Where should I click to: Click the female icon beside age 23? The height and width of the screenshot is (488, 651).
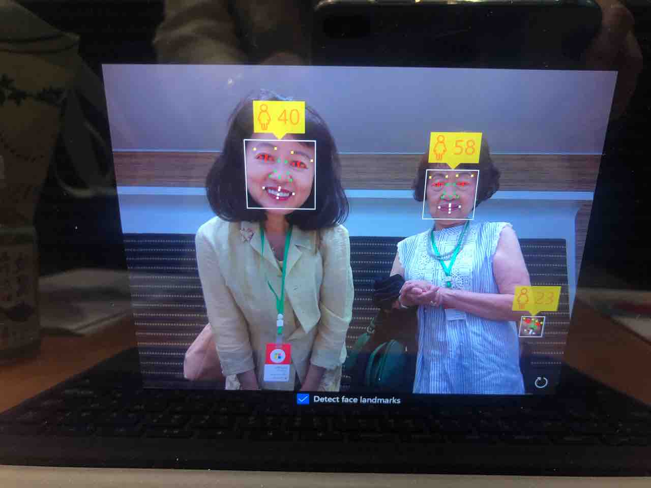pyautogui.click(x=522, y=298)
